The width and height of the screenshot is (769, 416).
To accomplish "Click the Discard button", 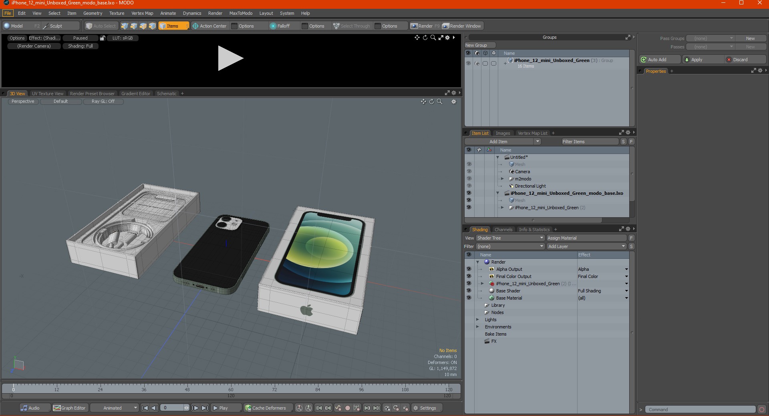I will coord(745,60).
